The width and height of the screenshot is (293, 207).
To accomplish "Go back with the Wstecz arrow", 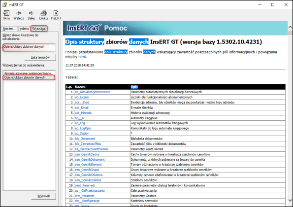I will click(x=19, y=15).
